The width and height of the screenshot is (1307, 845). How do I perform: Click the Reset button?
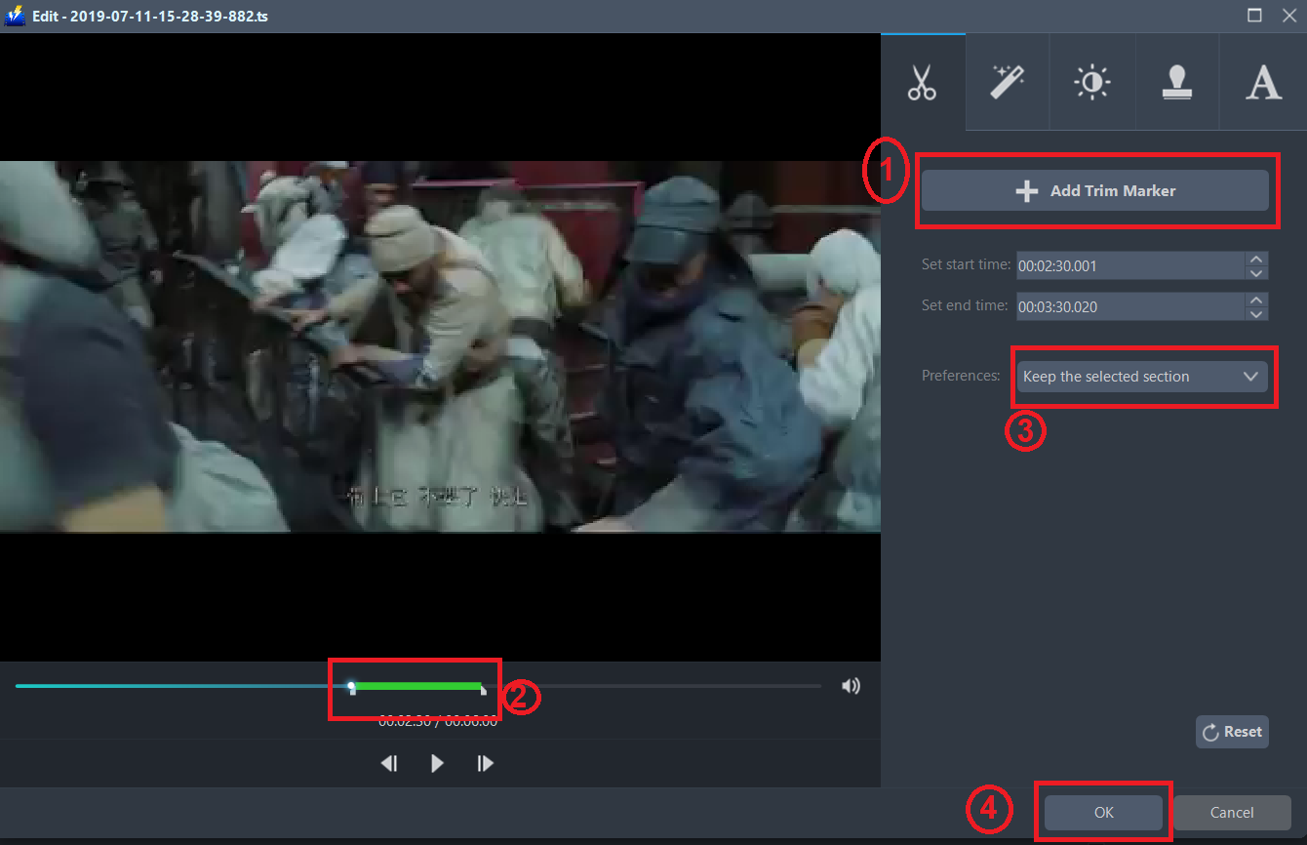tap(1232, 732)
